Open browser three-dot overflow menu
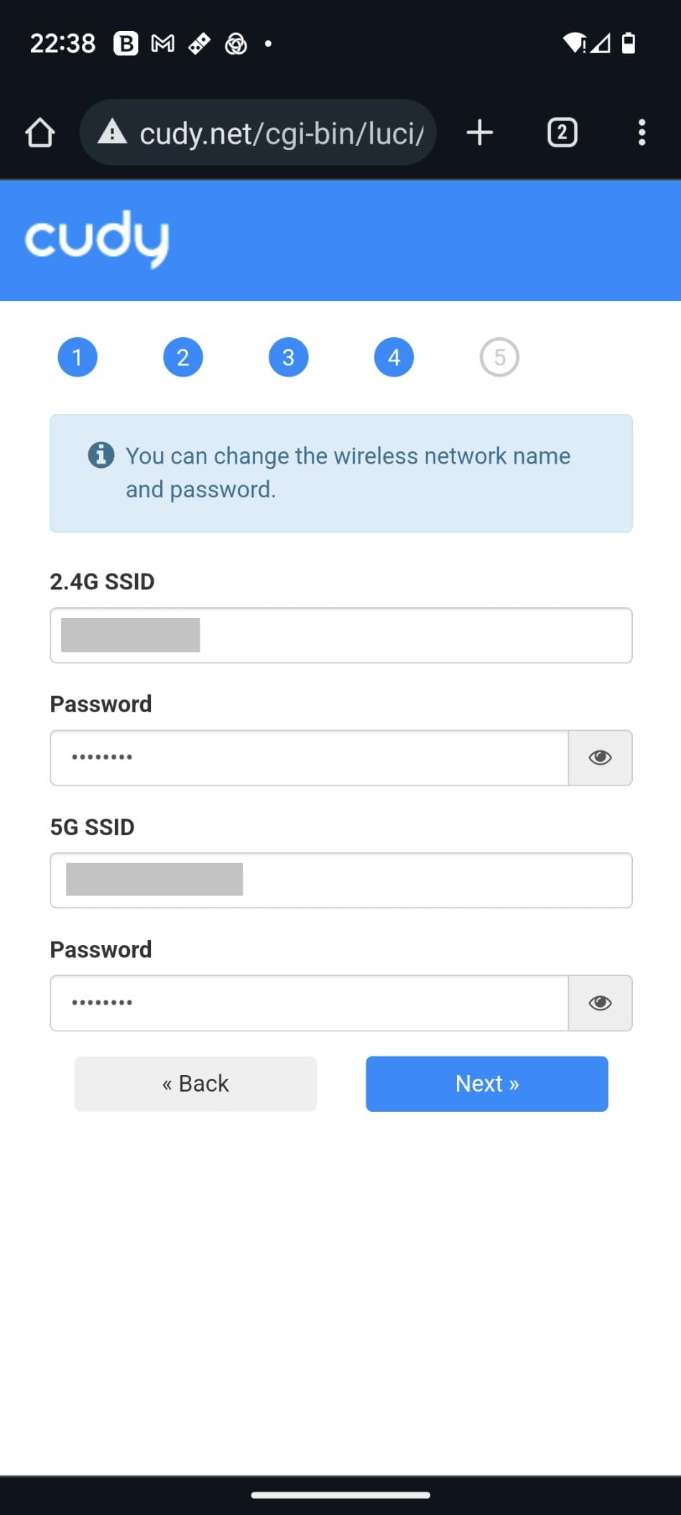681x1515 pixels. pyautogui.click(x=641, y=133)
